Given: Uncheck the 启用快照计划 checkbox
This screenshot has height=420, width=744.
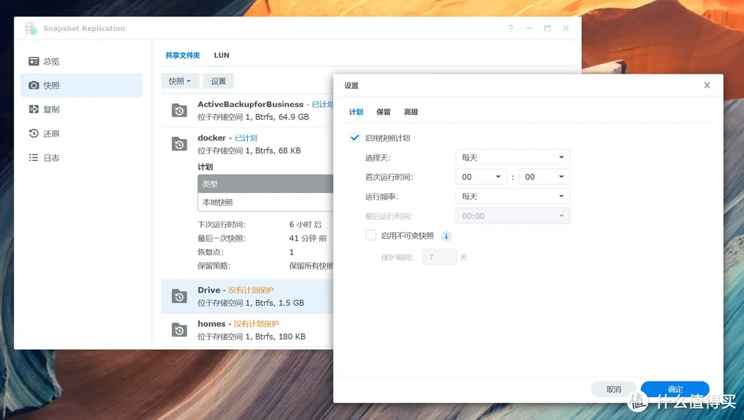Looking at the screenshot, I should click(354, 137).
